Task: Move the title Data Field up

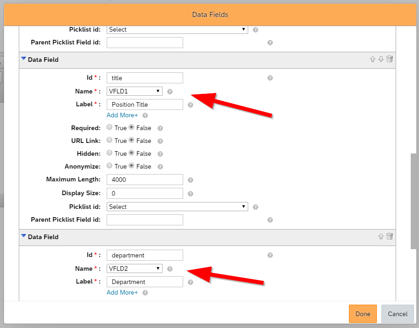Action: pos(372,59)
